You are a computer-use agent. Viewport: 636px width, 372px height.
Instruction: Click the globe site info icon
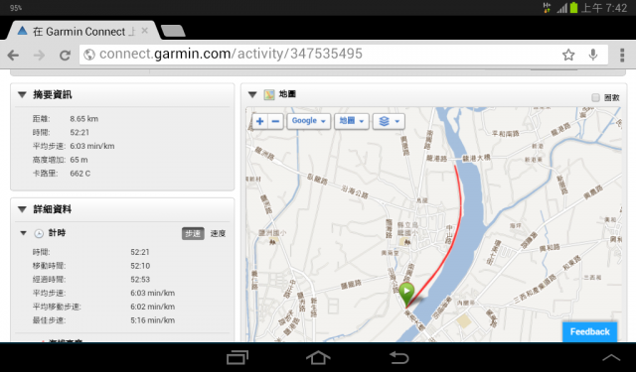pos(89,55)
